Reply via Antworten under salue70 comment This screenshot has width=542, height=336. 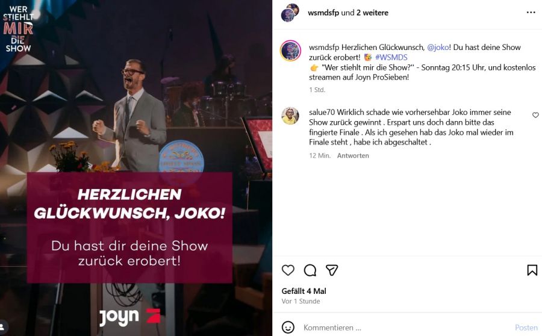tap(353, 155)
